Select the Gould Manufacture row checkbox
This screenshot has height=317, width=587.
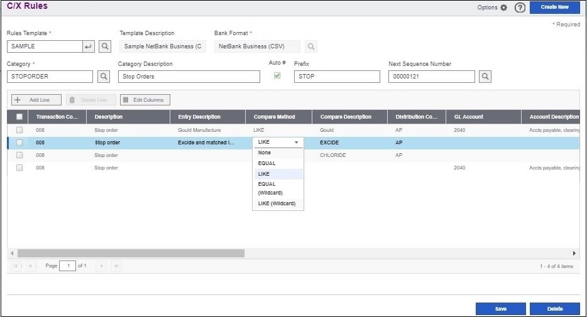click(19, 130)
